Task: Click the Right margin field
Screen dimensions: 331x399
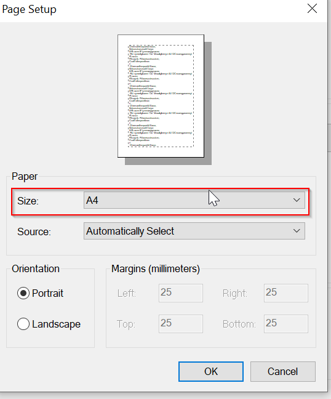Action: (x=286, y=293)
